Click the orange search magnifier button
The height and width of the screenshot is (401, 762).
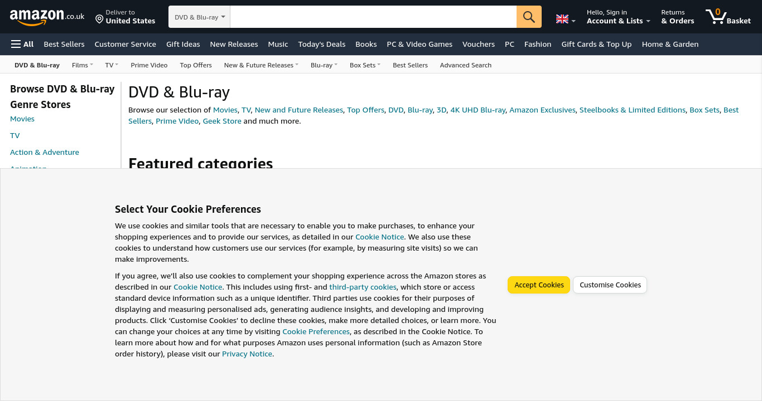pos(529,17)
